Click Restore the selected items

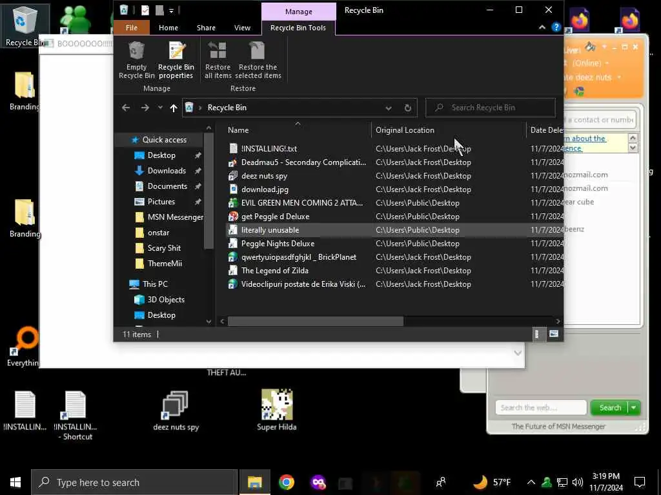[258, 60]
